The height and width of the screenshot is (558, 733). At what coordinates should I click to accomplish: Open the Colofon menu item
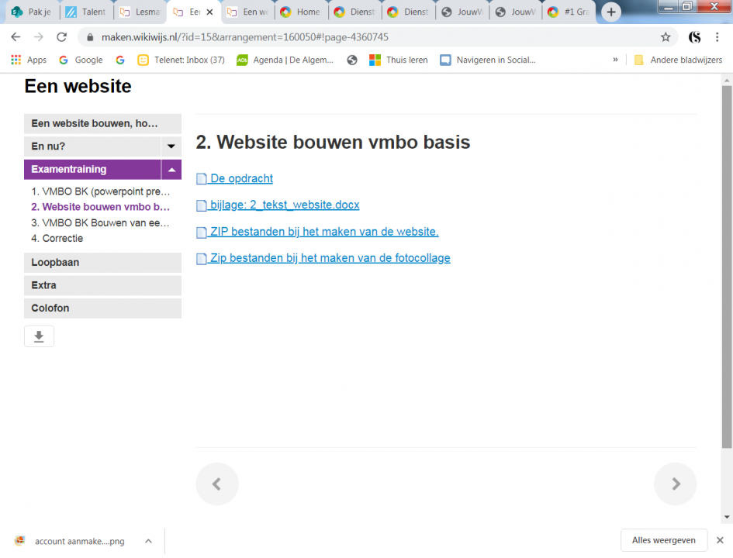[102, 308]
